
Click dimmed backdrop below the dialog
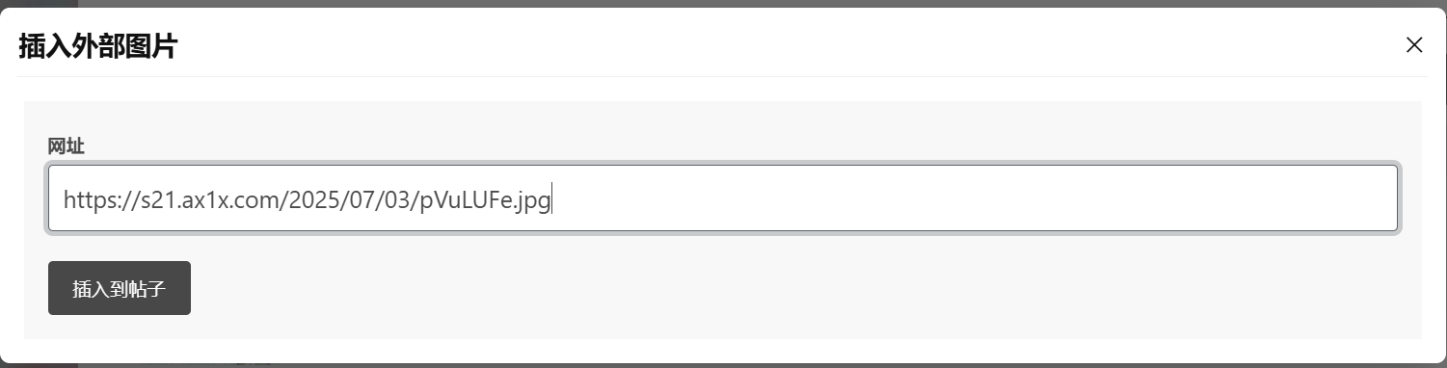point(723,365)
